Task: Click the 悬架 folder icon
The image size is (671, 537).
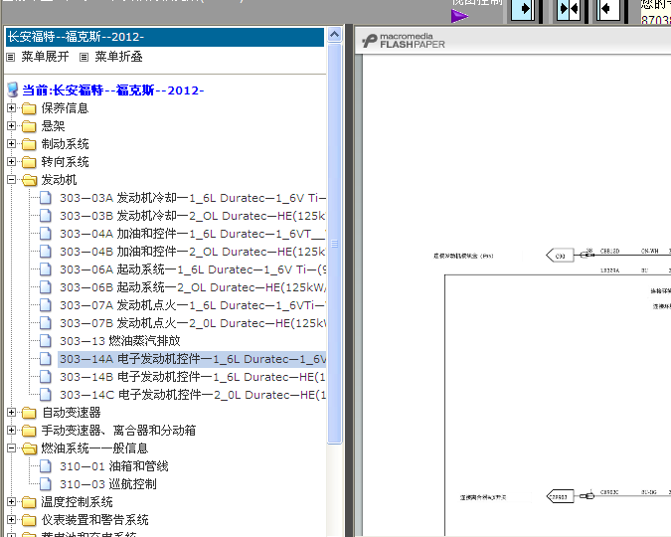Action: click(x=29, y=126)
